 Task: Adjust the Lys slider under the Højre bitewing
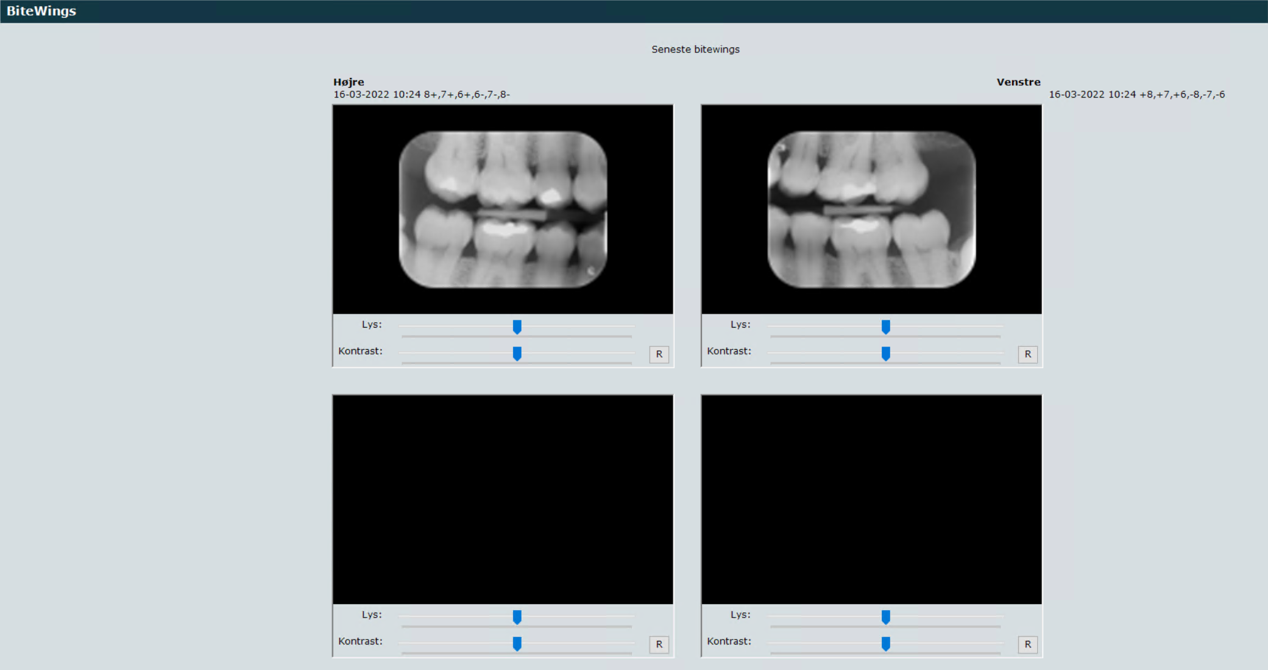pos(517,327)
